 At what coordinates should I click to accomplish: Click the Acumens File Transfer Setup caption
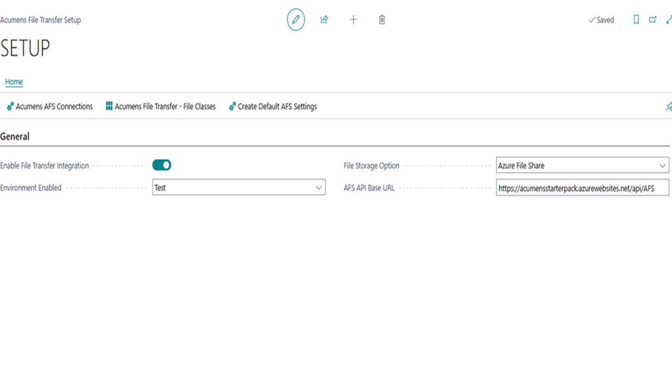pyautogui.click(x=40, y=20)
